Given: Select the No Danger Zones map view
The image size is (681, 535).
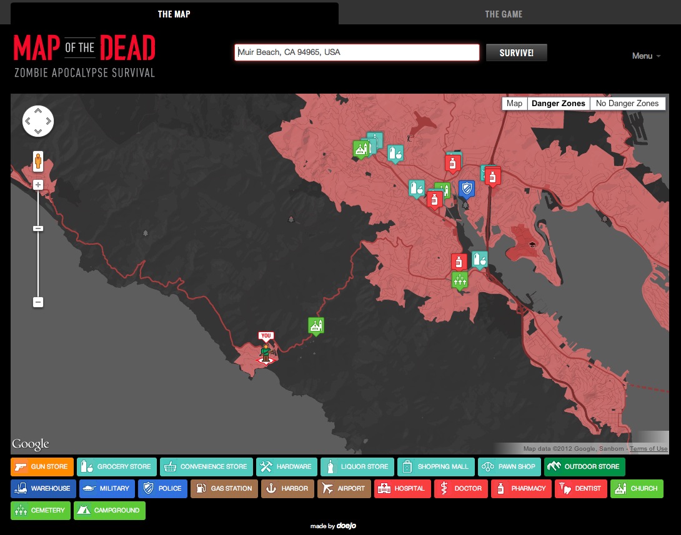Looking at the screenshot, I should tap(627, 104).
